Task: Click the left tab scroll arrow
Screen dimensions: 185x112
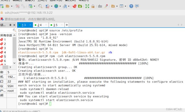Action: tap(178, 25)
